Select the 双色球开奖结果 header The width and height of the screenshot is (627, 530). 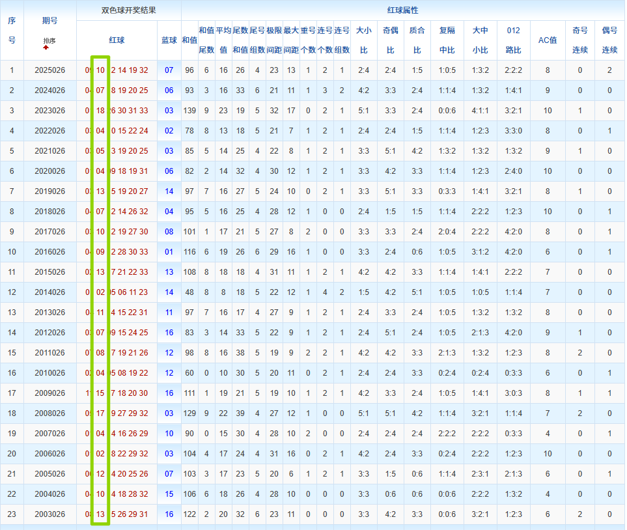pos(128,10)
